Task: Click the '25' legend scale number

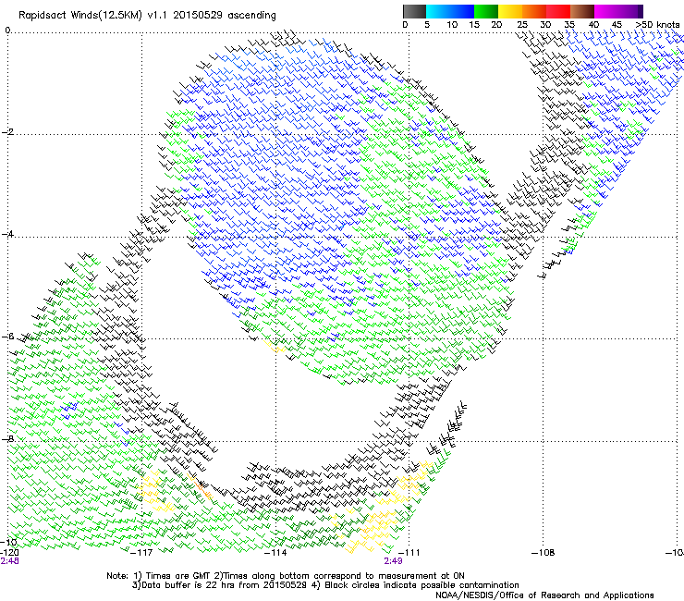Action: [x=522, y=25]
